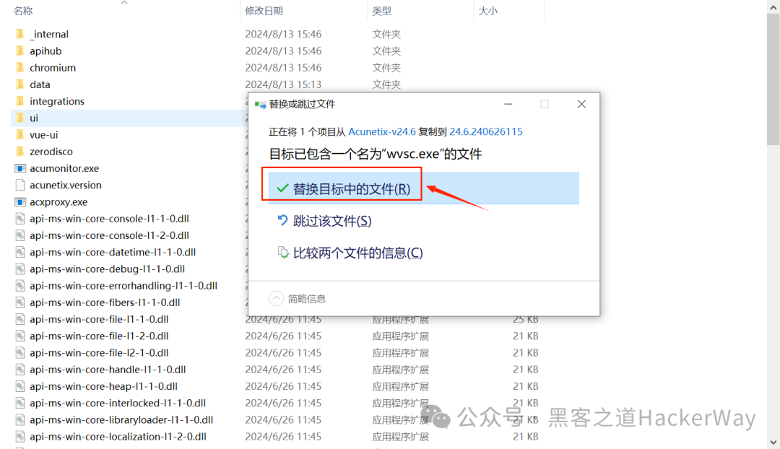This screenshot has width=780, height=449.
Task: Select the acxproxy.exe file name
Action: point(58,202)
